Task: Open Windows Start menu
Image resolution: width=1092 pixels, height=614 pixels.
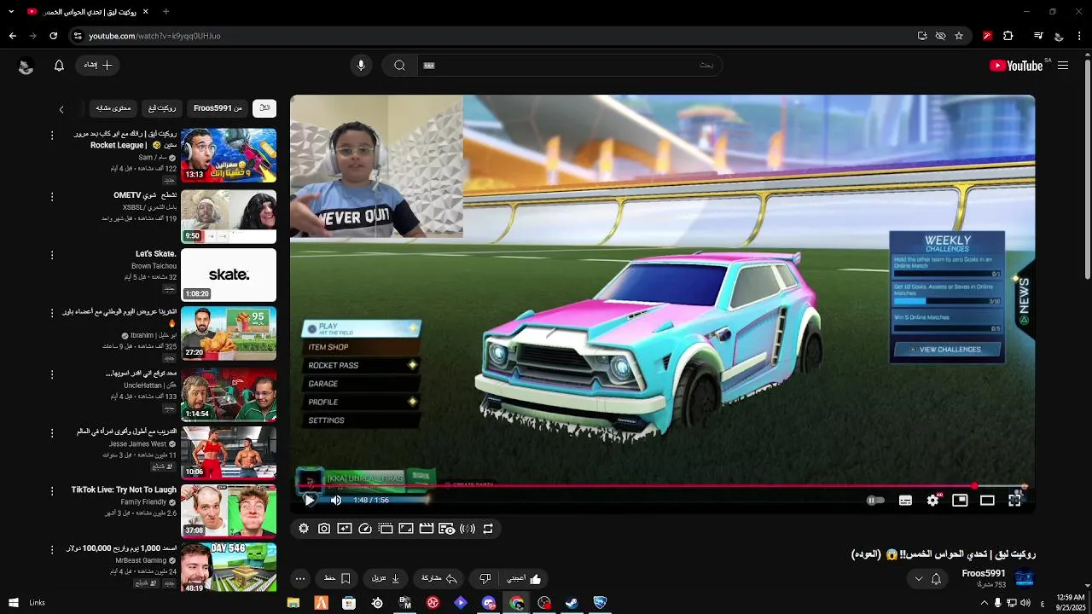Action: click(13, 603)
